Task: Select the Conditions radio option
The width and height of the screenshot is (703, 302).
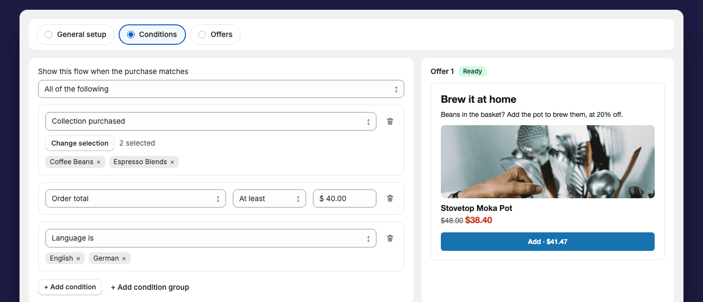Action: [152, 35]
